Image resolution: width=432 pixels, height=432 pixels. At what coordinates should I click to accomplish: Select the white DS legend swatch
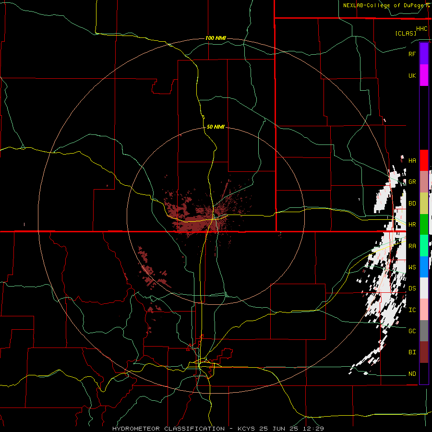[424, 288]
